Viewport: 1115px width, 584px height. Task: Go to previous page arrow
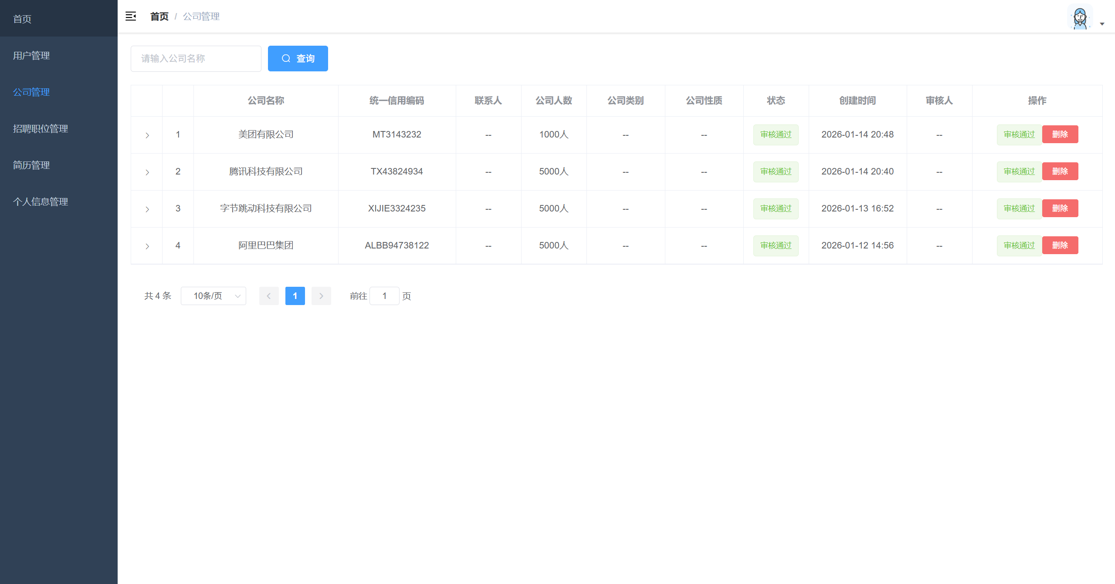pos(269,296)
